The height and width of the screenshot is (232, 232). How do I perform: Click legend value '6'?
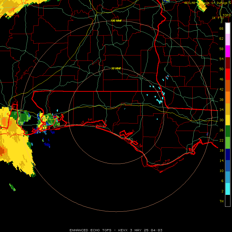click(222, 181)
